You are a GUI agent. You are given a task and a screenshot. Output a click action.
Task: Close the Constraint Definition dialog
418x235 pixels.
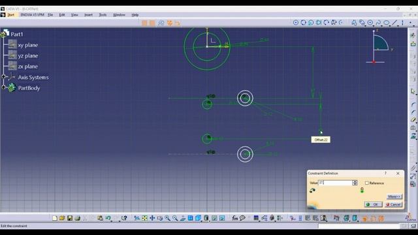coord(398,173)
